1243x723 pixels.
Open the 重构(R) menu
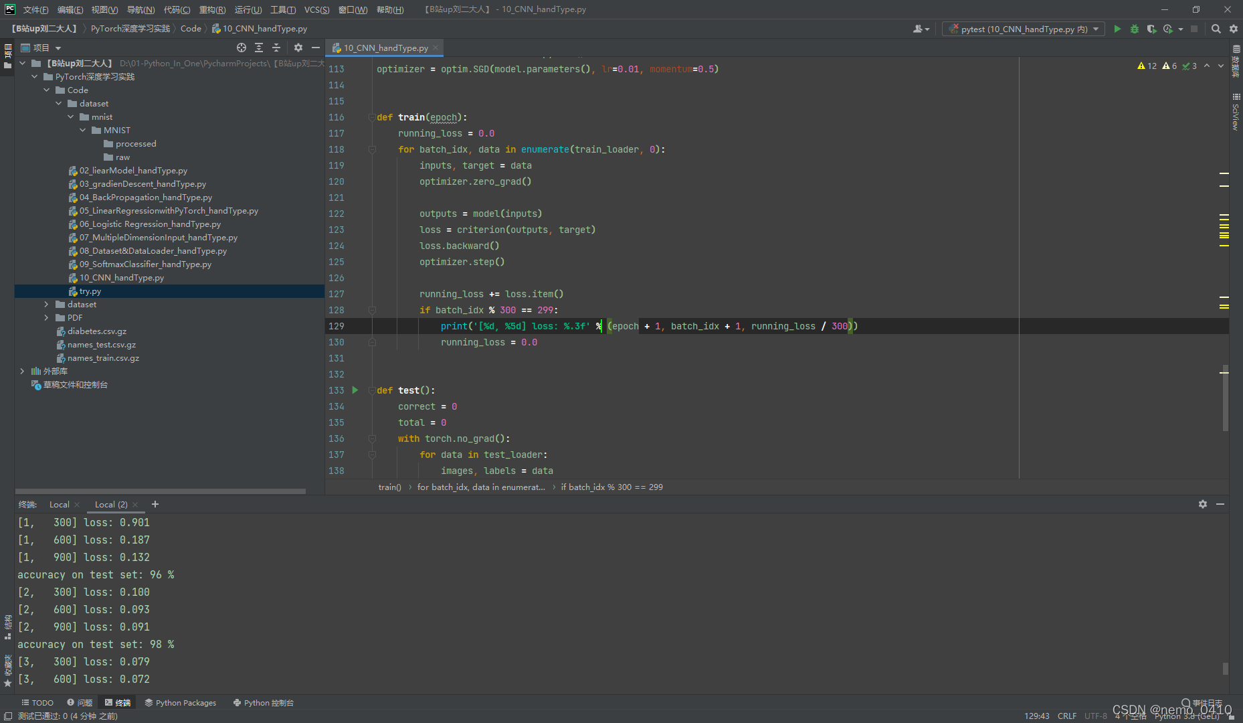point(212,9)
